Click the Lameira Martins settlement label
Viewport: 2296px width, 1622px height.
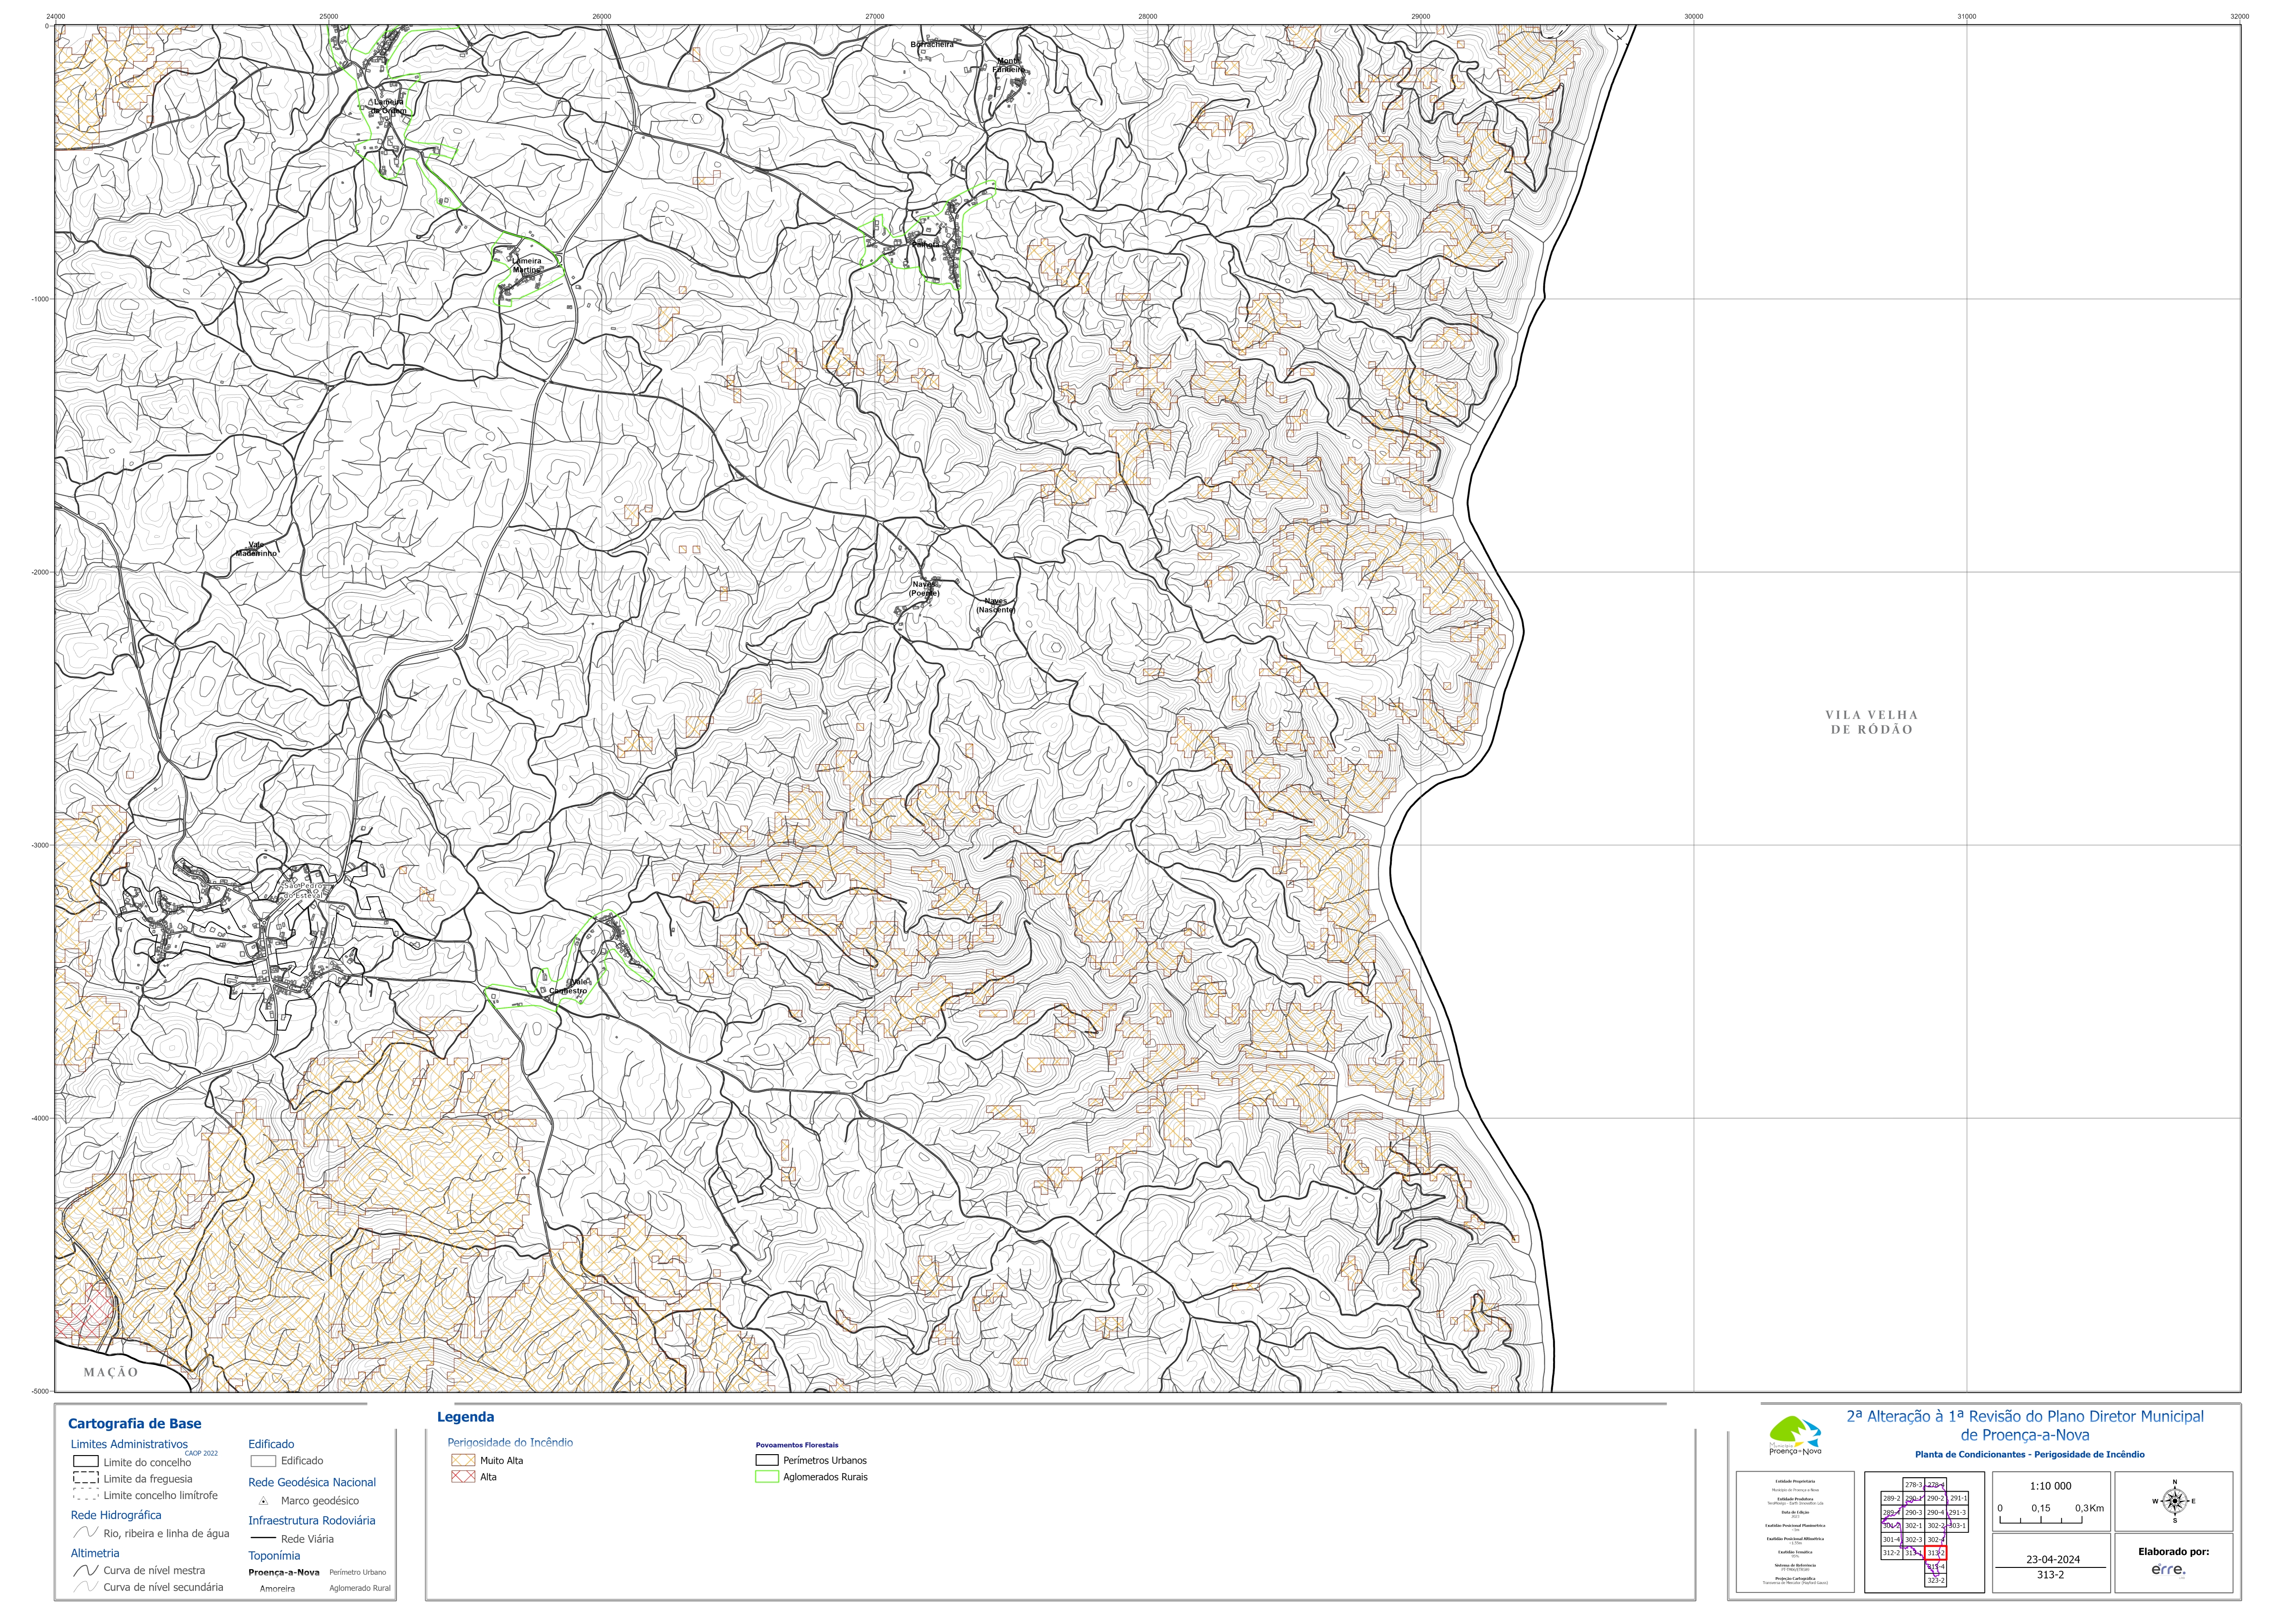tap(526, 265)
